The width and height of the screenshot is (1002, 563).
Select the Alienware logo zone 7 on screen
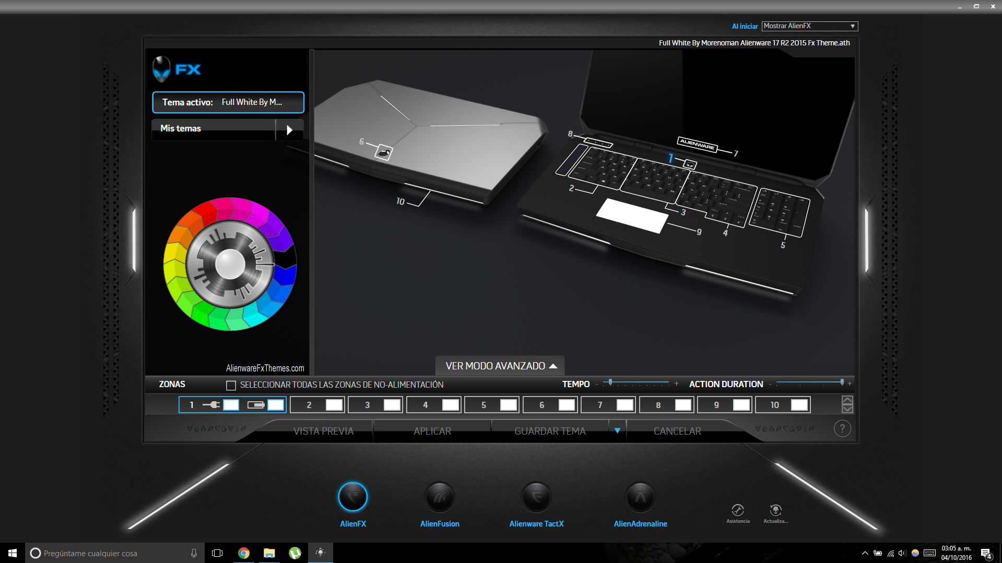698,144
